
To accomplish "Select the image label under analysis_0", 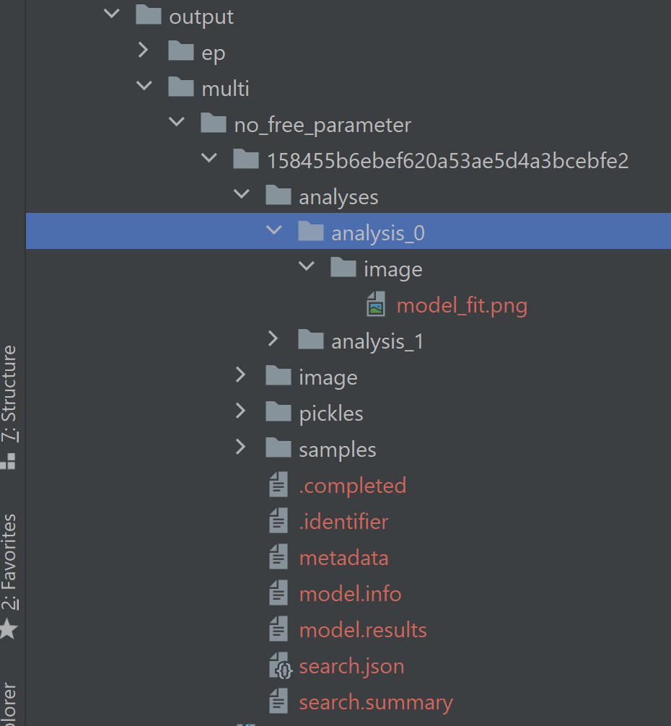I will click(393, 270).
